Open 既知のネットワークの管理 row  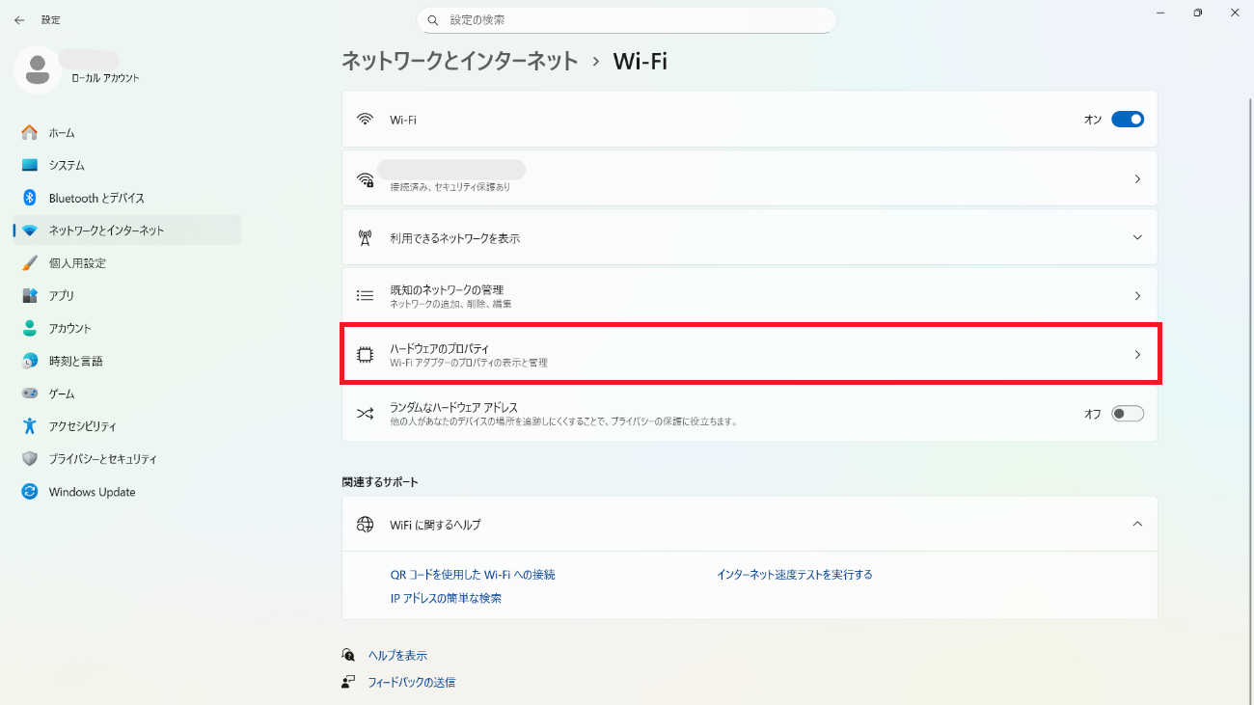[749, 296]
